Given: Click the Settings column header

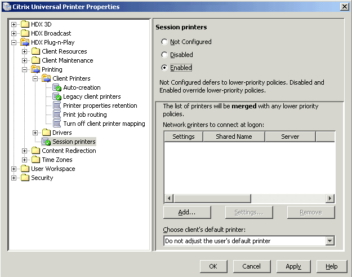Looking at the screenshot, I should [184, 137].
